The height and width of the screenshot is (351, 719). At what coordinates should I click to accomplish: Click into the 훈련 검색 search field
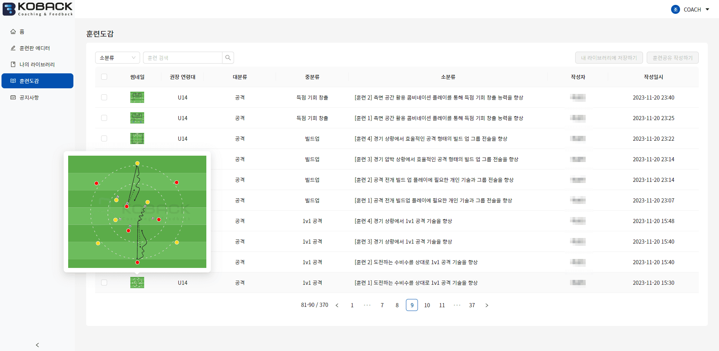pyautogui.click(x=183, y=58)
